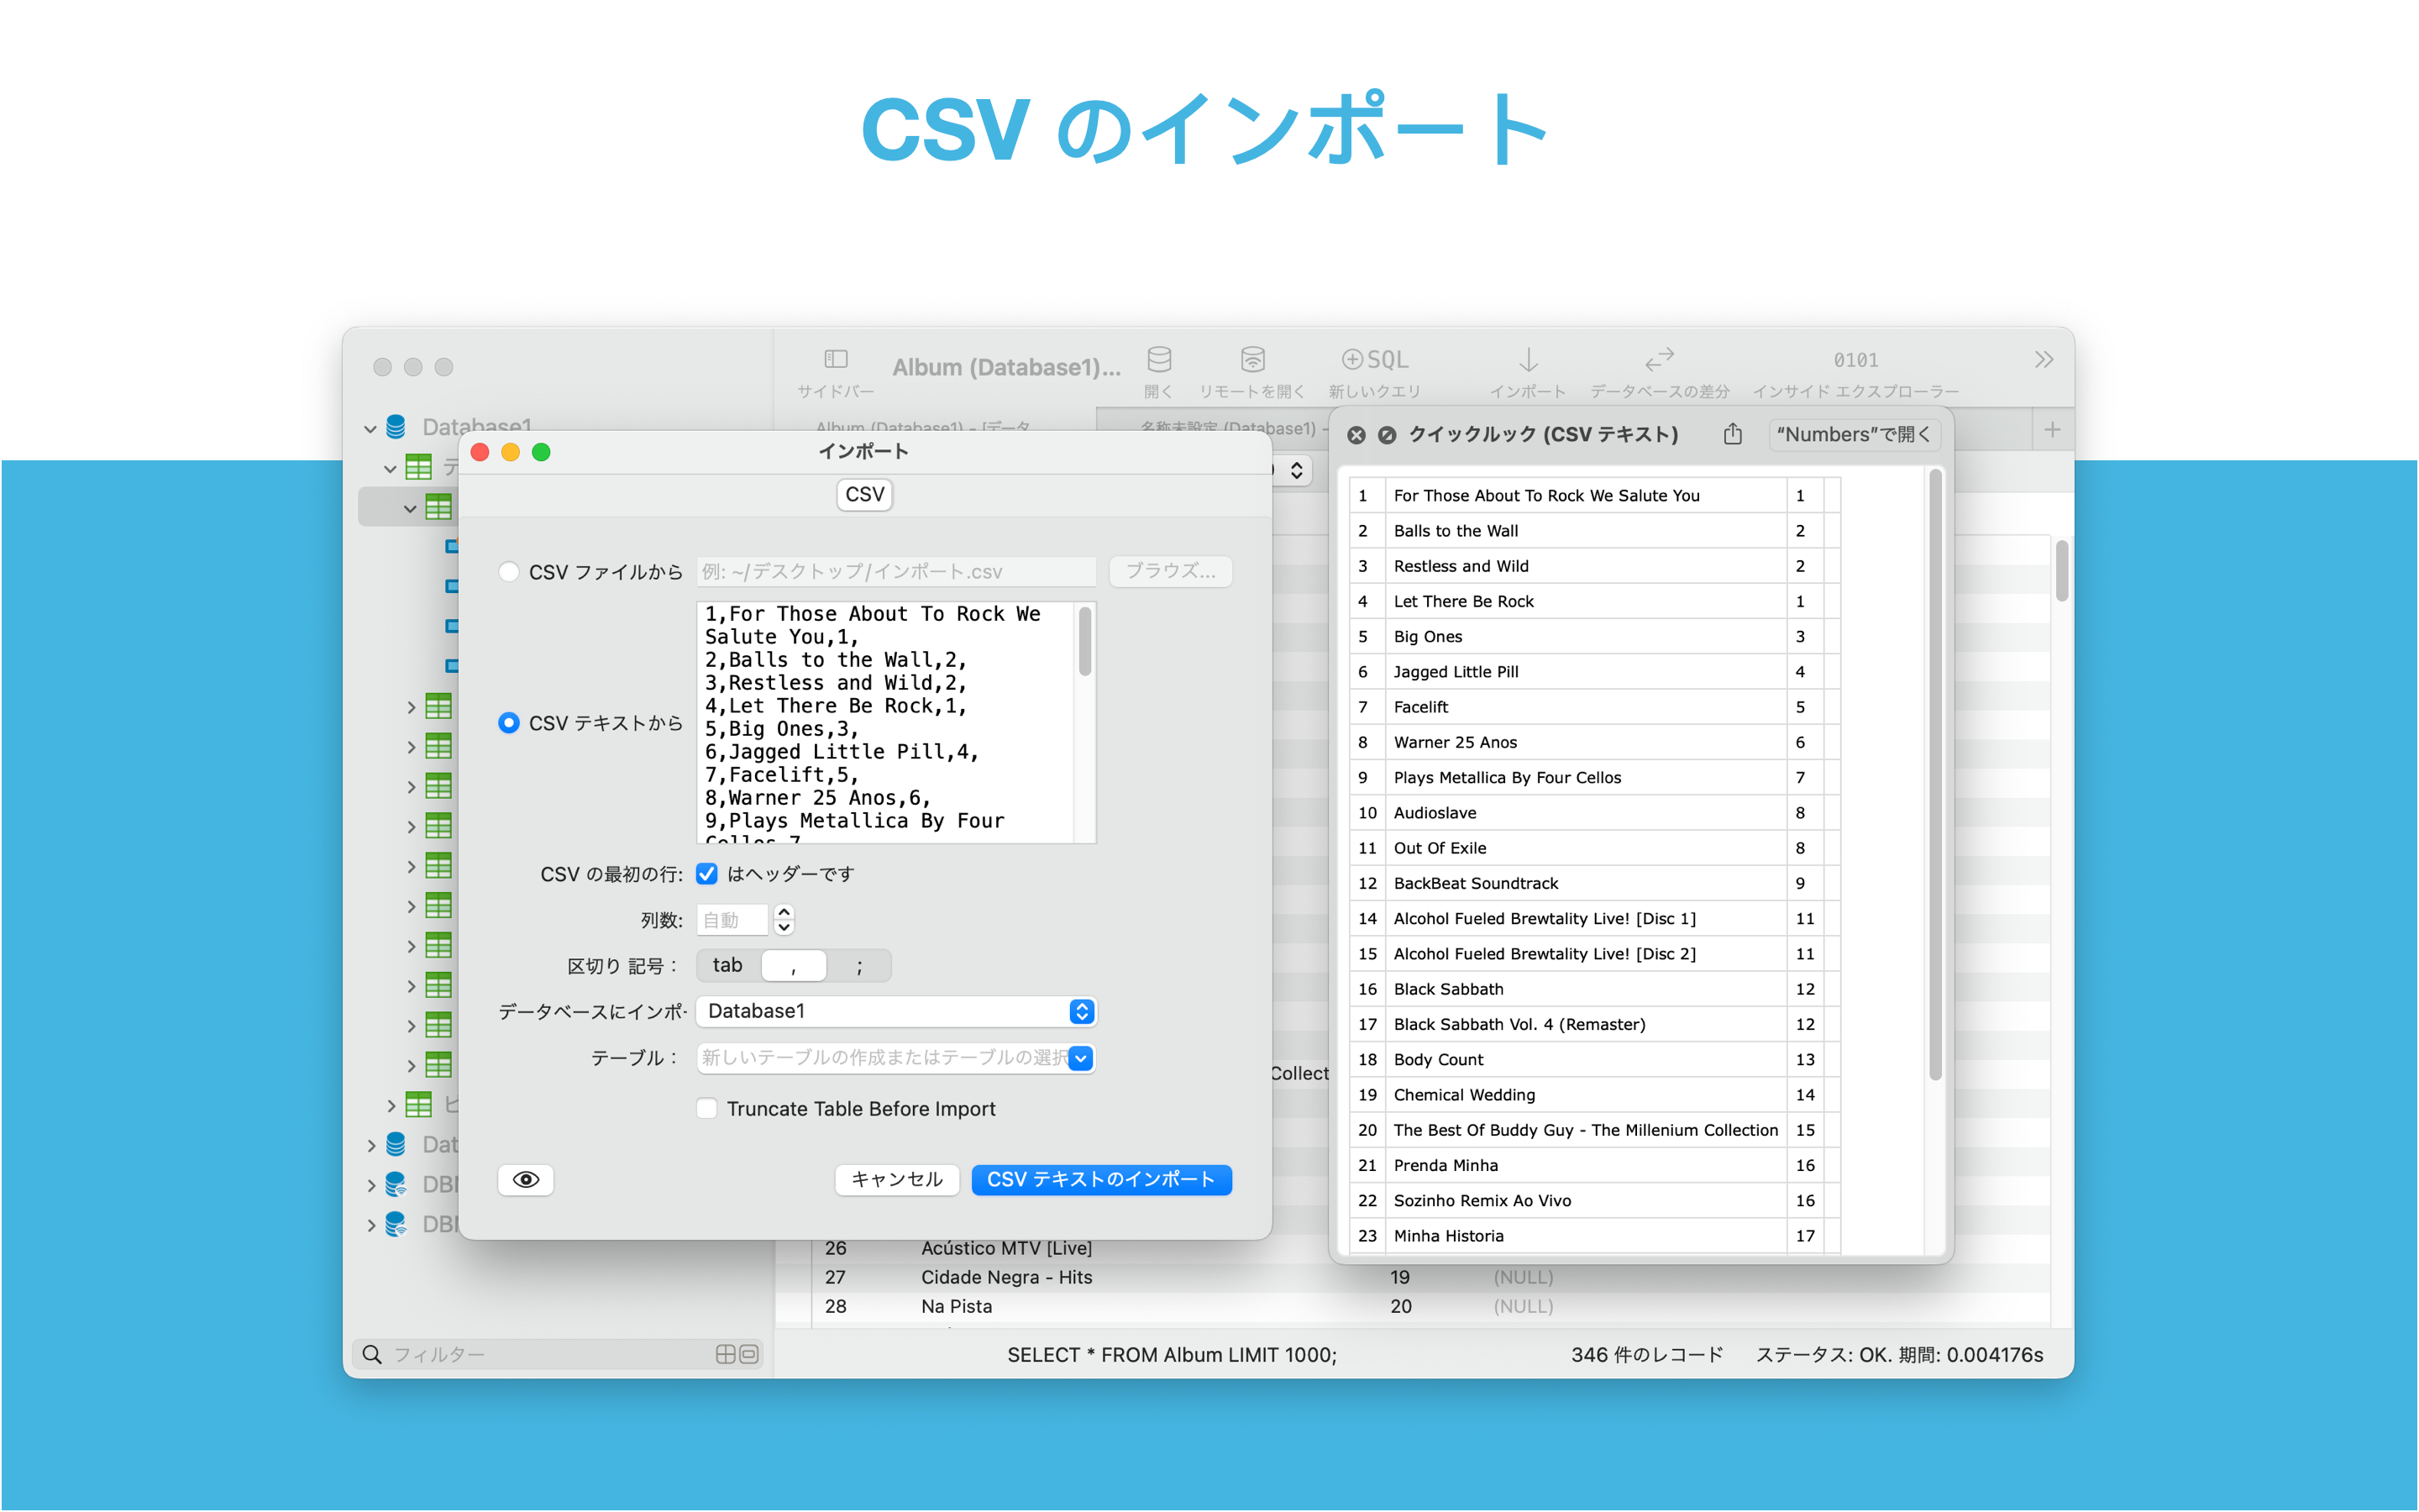Select the semicolon delimiter segment

[858, 966]
